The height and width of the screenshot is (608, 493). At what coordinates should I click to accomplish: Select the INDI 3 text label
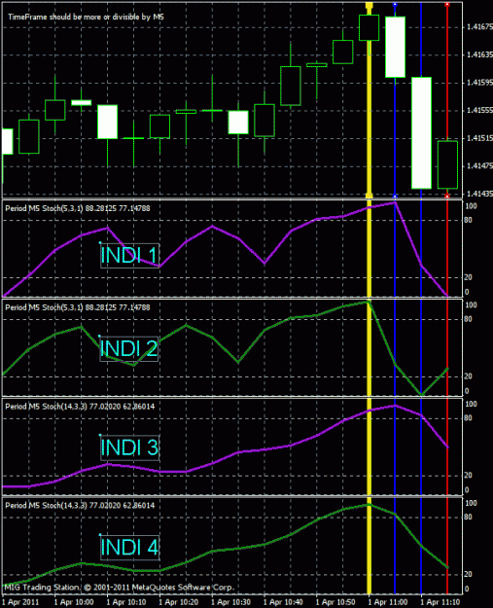(x=129, y=447)
